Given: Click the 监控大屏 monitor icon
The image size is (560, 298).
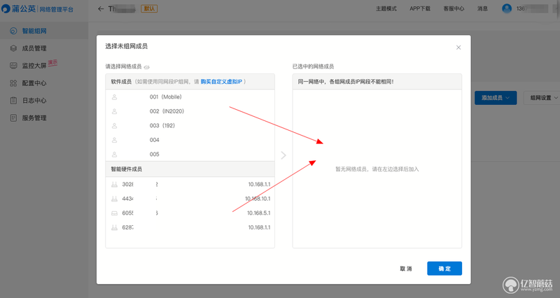Looking at the screenshot, I should tap(13, 66).
